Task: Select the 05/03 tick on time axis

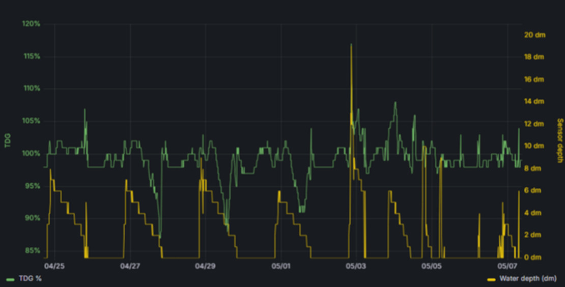Action: click(x=356, y=266)
